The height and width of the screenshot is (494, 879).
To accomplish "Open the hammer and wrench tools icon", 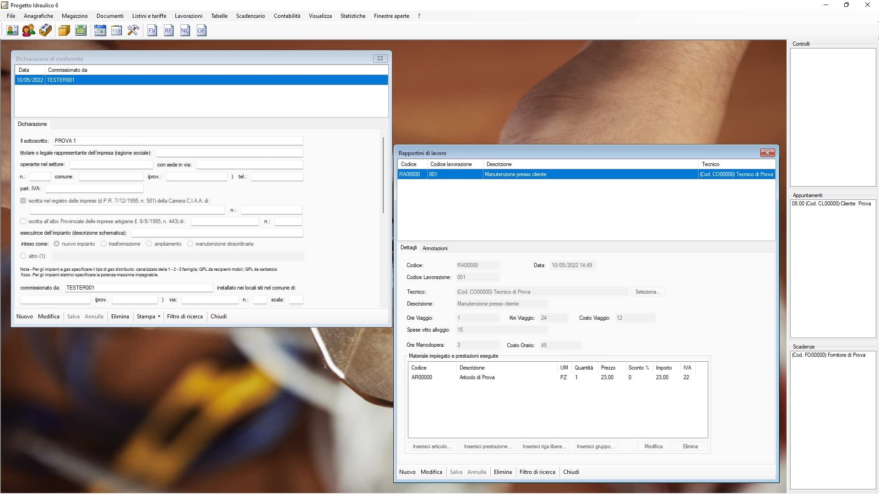I will (x=133, y=31).
